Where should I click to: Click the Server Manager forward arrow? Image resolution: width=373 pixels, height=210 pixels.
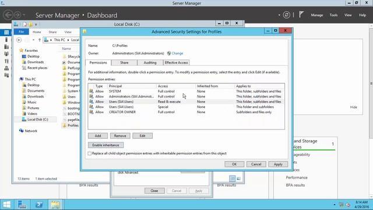(x=17, y=15)
